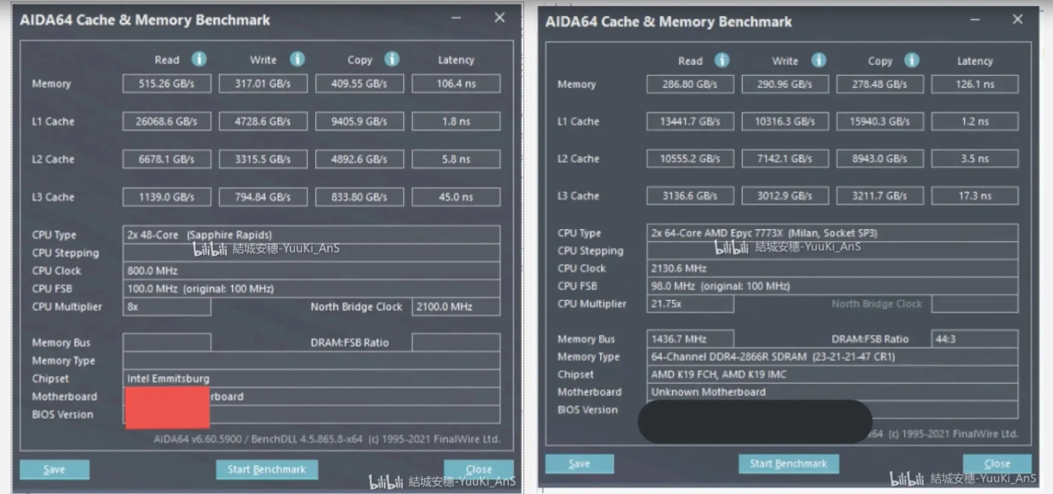
Task: Select L2 cache read 6678.1 GB/s
Action: pos(167,159)
